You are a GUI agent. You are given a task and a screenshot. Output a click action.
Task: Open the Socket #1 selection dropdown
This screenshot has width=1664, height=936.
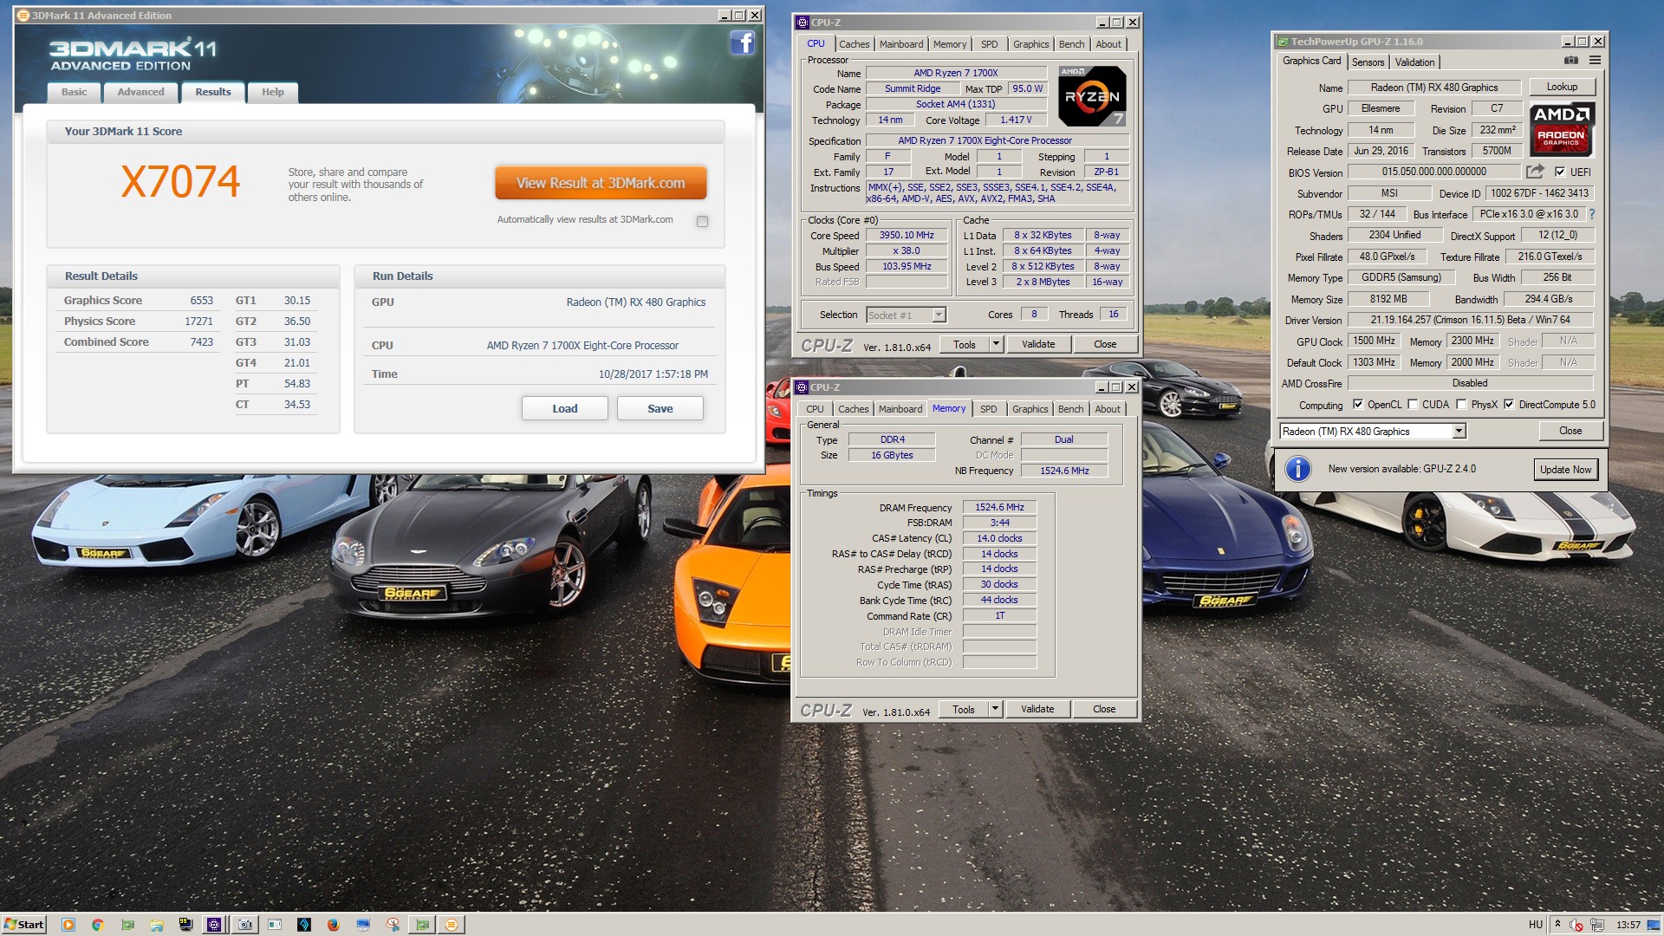[939, 315]
